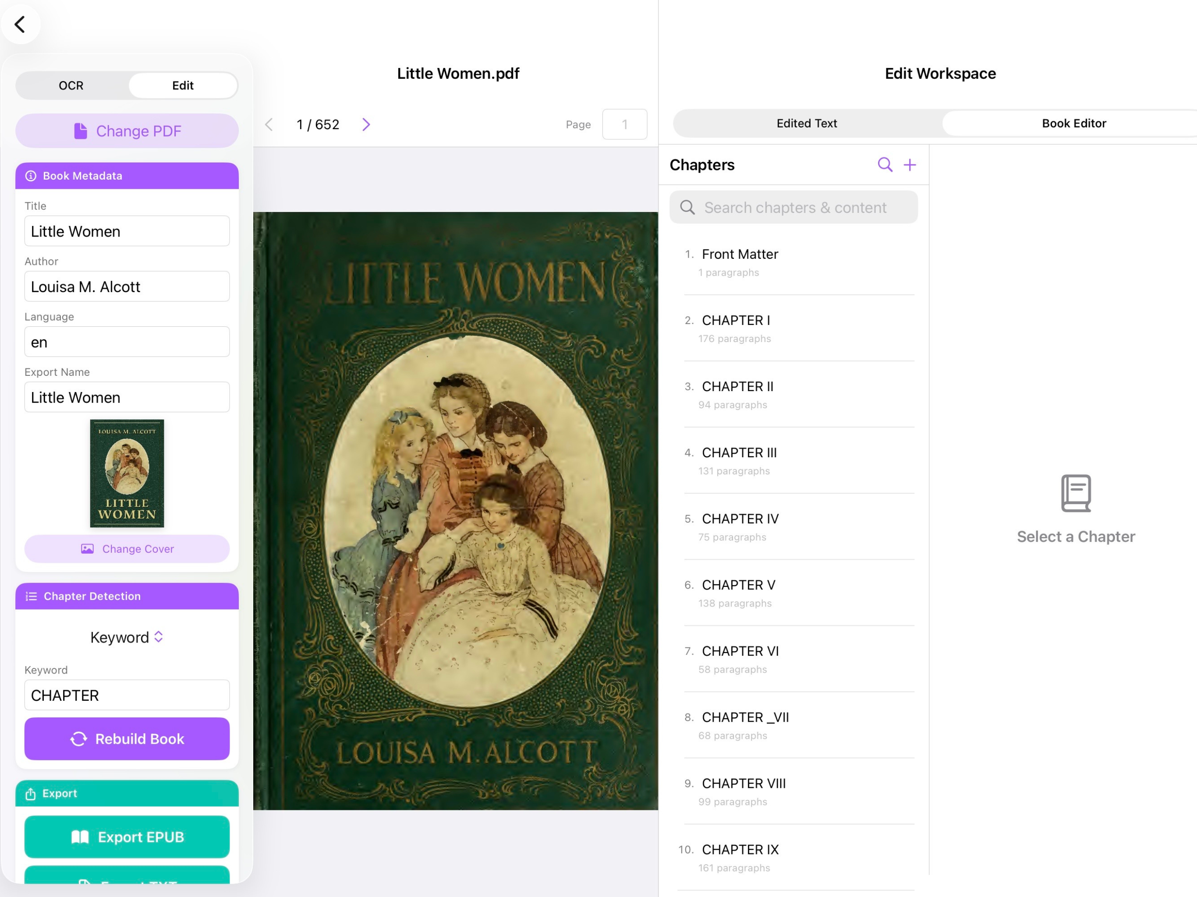The image size is (1197, 897).
Task: Switch to the Edited Text tab
Action: (x=806, y=124)
